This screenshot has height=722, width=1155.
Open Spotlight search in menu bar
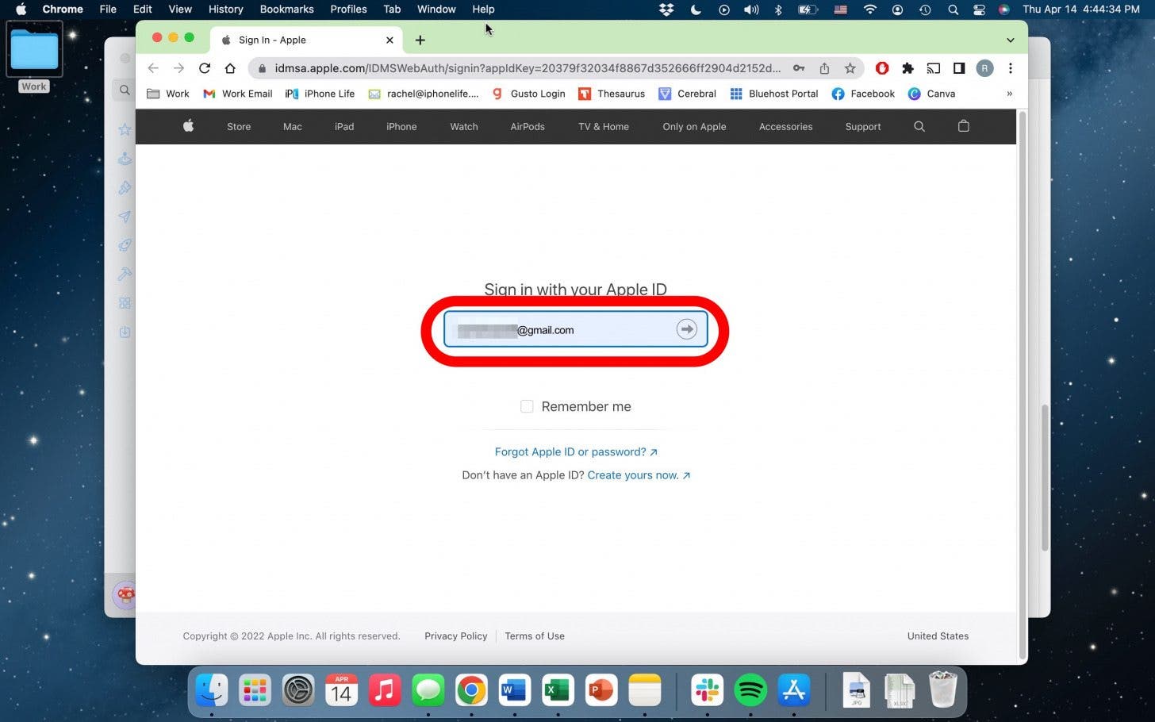(953, 10)
